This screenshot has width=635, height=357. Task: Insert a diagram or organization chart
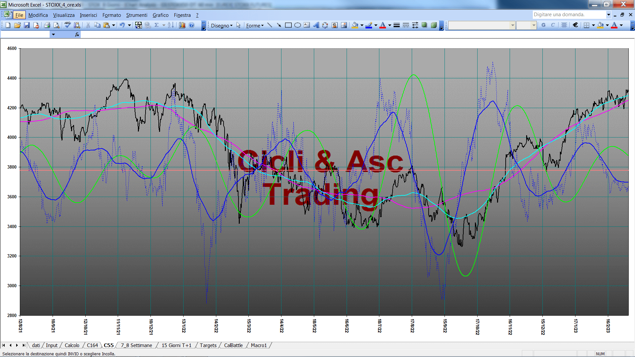tap(325, 25)
